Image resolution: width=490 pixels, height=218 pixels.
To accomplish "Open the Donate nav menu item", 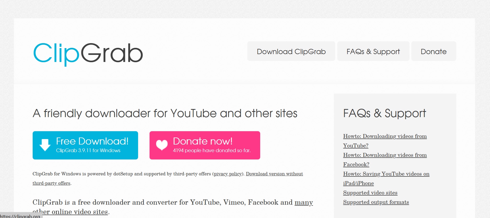I will tap(434, 51).
